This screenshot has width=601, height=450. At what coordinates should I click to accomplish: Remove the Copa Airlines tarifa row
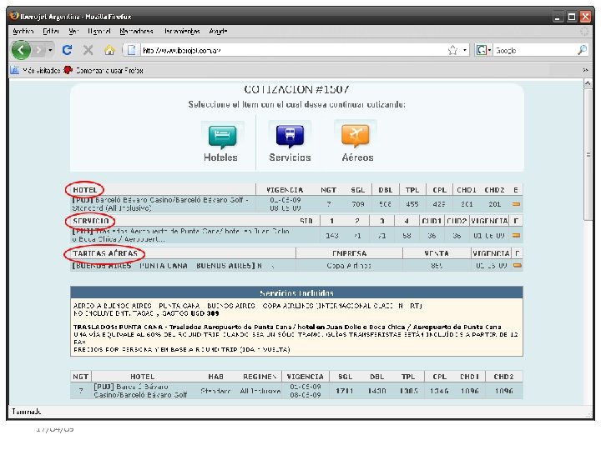point(517,265)
